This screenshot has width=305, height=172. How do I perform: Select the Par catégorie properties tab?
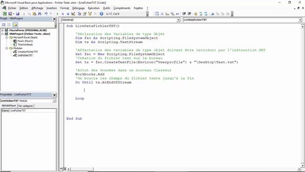(25, 106)
